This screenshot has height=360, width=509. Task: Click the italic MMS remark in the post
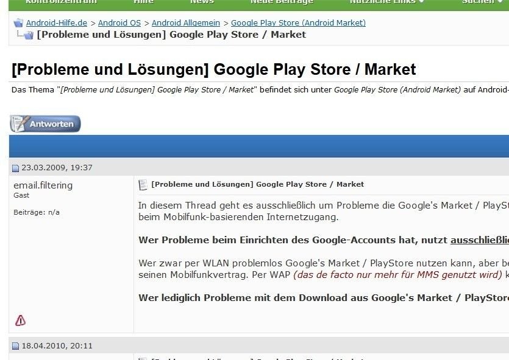[x=397, y=275]
